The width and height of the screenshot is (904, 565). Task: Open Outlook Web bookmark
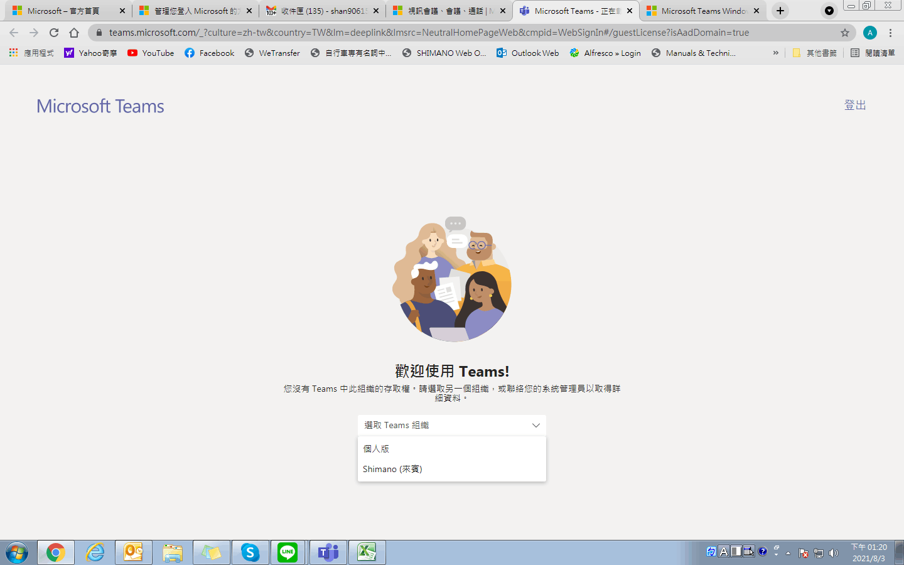pyautogui.click(x=527, y=53)
